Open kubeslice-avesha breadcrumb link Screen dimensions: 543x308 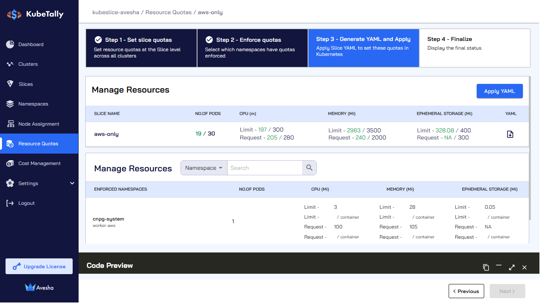pyautogui.click(x=116, y=12)
